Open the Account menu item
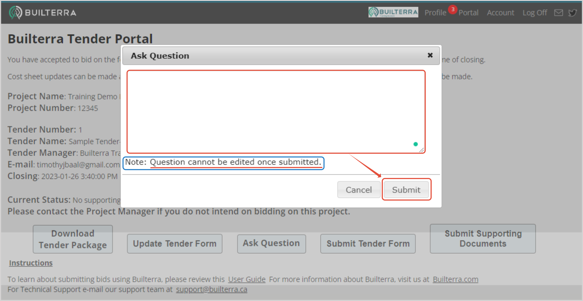This screenshot has height=301, width=583. pos(500,13)
